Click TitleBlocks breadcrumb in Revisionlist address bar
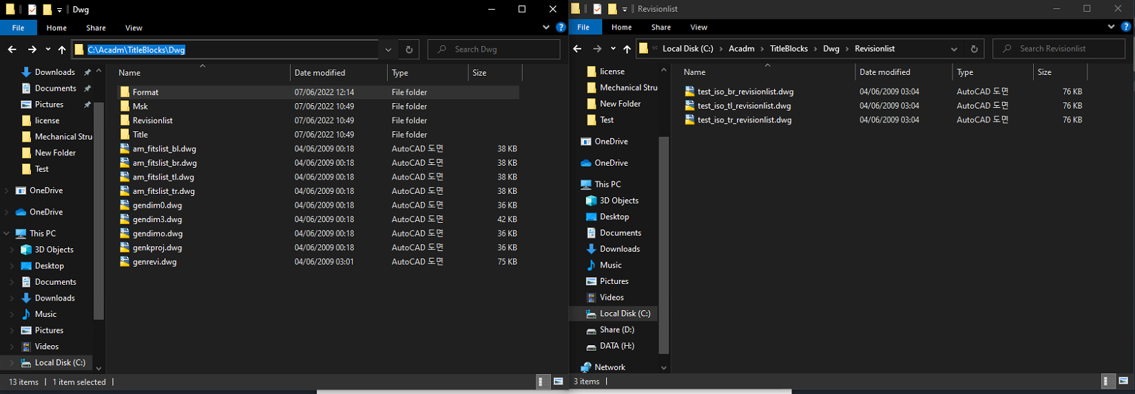The height and width of the screenshot is (394, 1135). [789, 49]
